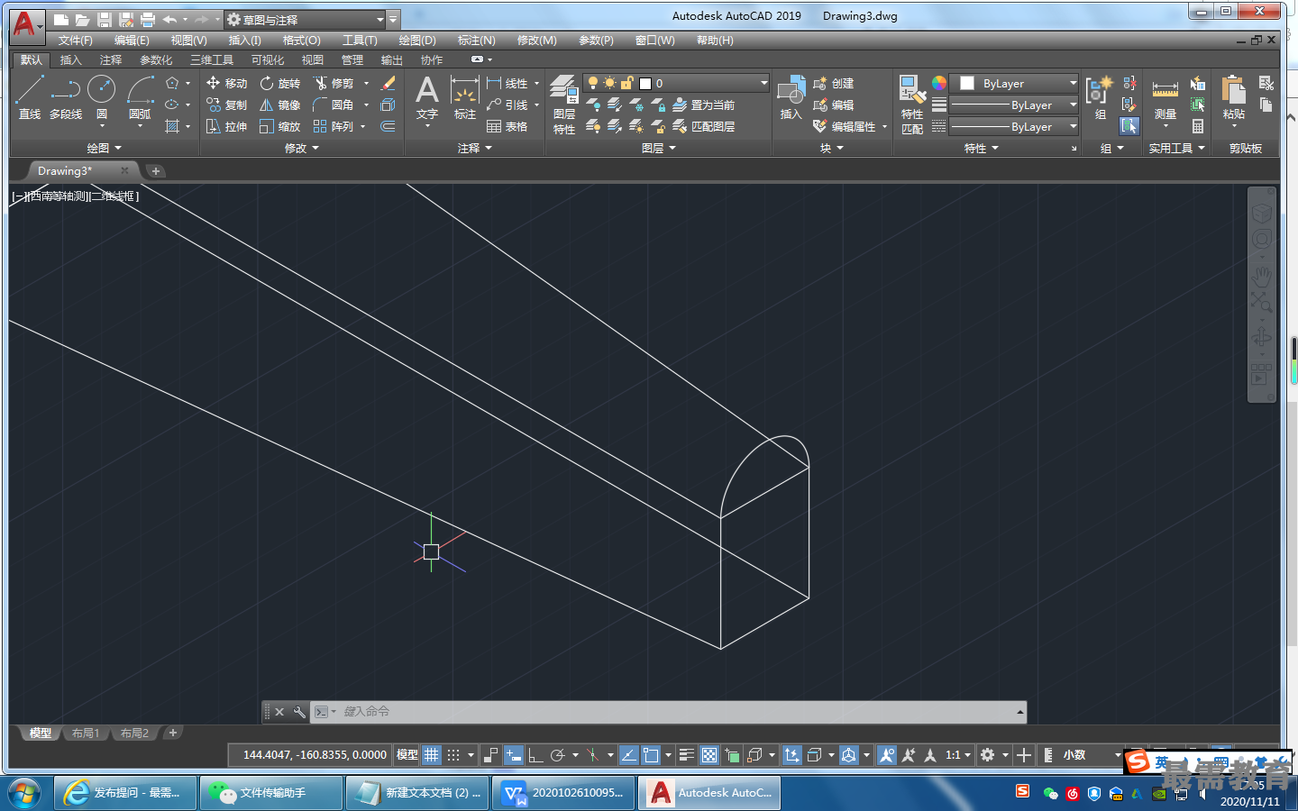Switch to the 参数化 ribbon tab

click(x=156, y=60)
